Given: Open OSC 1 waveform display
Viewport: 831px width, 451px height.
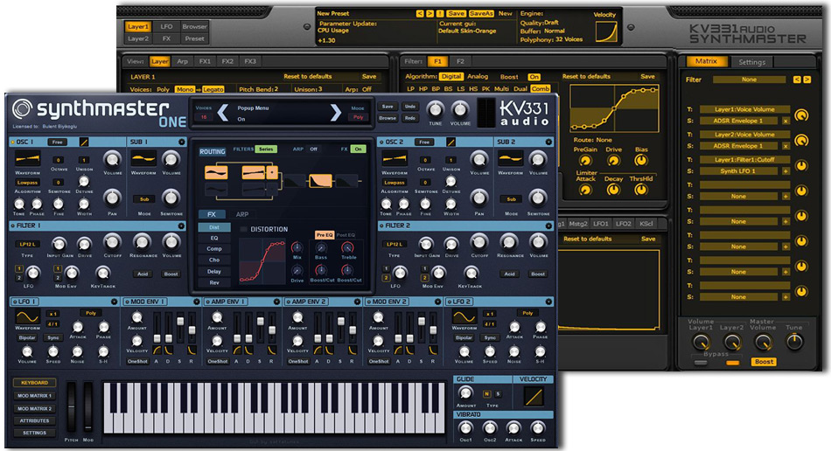Looking at the screenshot, I should coord(28,158).
